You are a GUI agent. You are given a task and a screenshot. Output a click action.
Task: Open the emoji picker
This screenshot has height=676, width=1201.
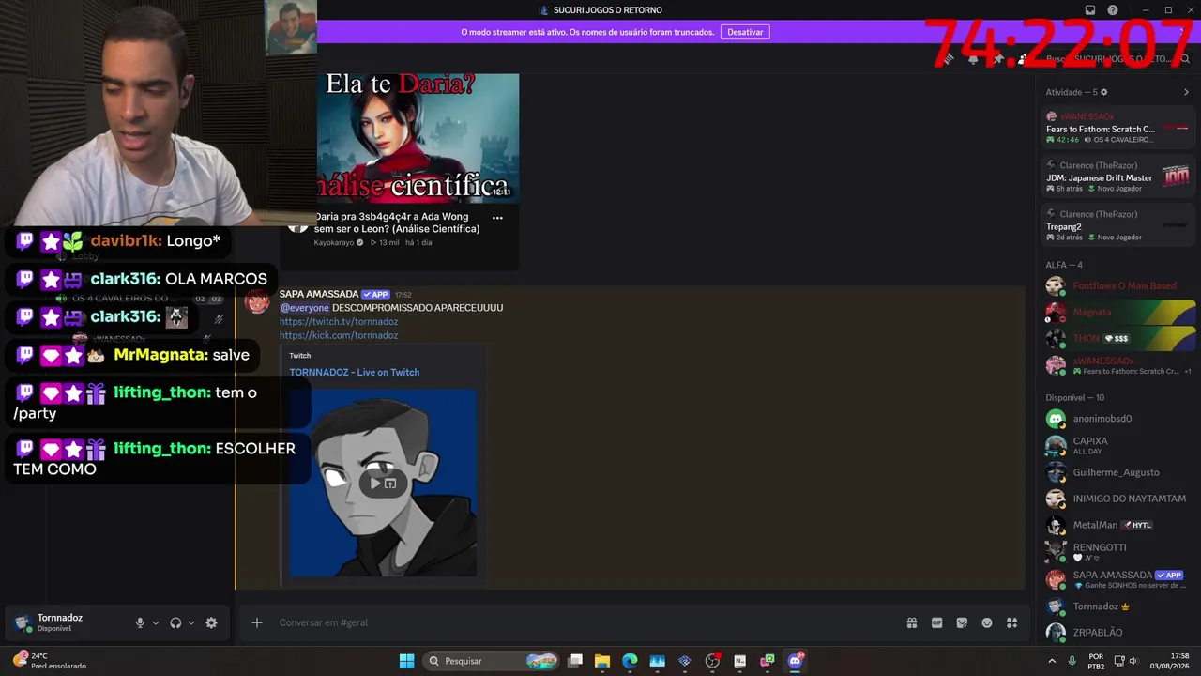point(987,622)
